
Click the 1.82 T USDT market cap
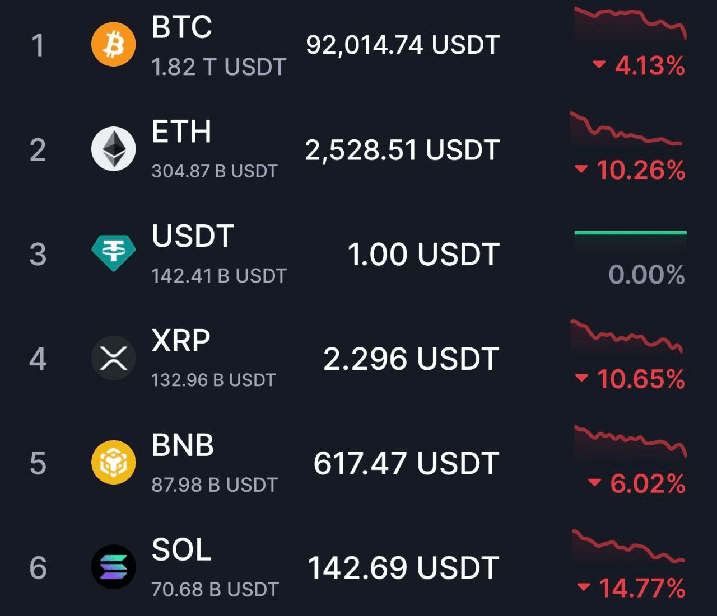pos(219,67)
